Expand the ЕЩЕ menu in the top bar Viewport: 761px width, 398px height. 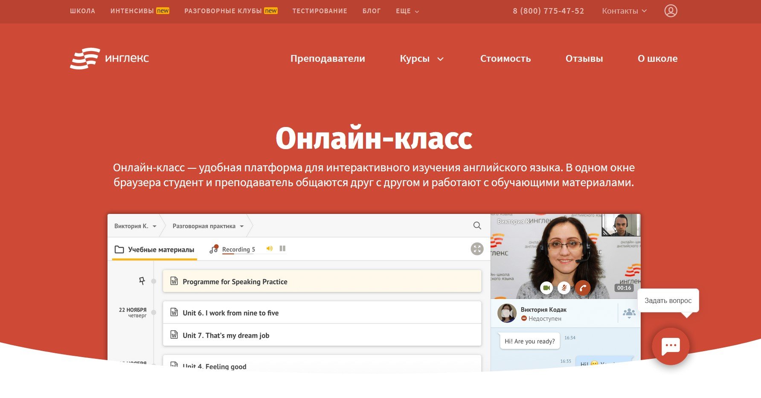tap(407, 11)
